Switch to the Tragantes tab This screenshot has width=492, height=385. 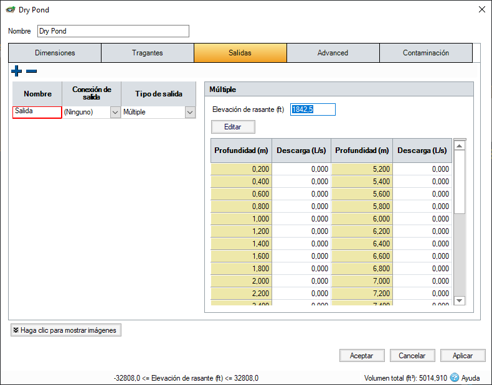[x=148, y=53]
